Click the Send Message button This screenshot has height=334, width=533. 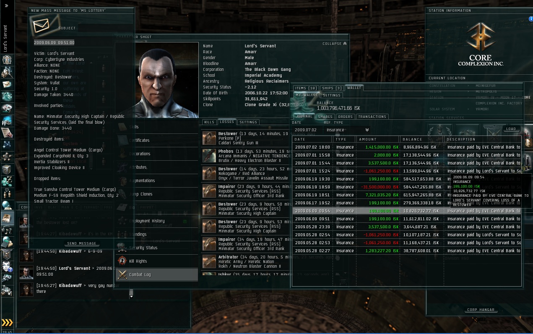click(82, 243)
